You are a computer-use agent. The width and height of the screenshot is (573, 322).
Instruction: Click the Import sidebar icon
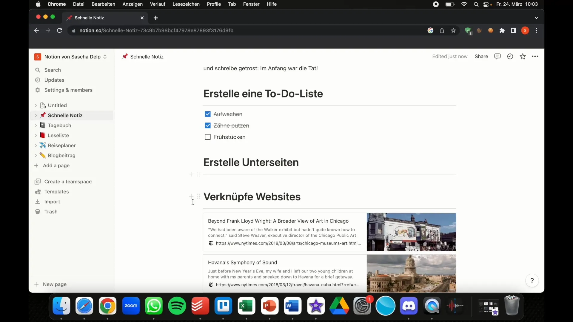37,201
